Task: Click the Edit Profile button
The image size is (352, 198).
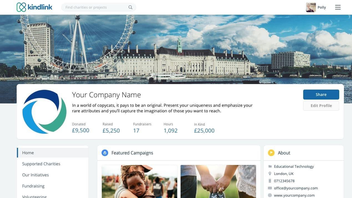Action: (x=321, y=106)
